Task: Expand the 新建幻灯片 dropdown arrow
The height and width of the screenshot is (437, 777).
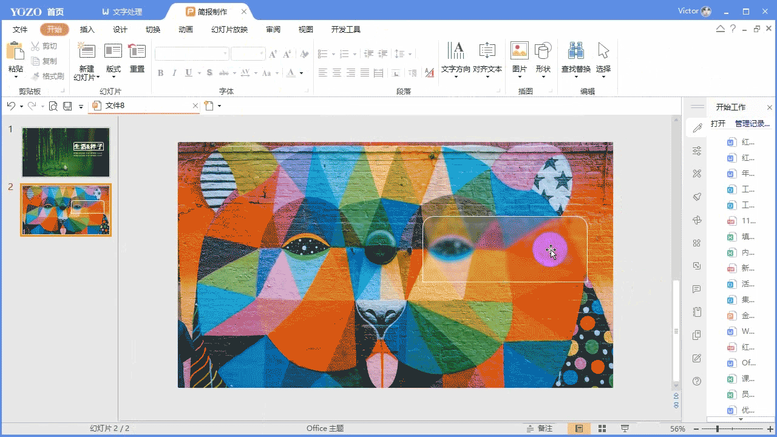Action: tap(97, 78)
